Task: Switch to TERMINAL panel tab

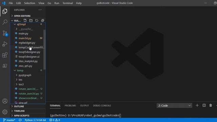Action: coord(55,105)
